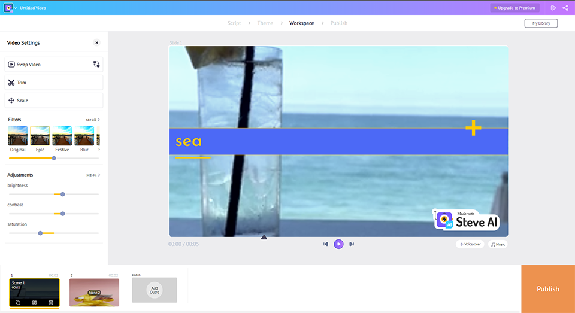This screenshot has width=575, height=313.
Task: Click the Music button
Action: (x=498, y=244)
